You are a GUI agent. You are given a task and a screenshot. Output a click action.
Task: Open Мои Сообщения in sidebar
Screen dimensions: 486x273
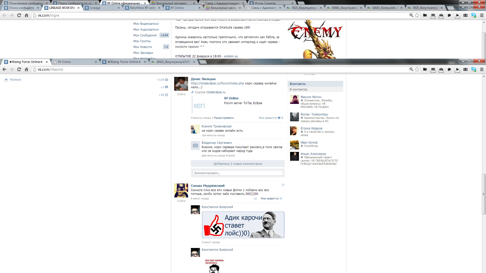pos(145,35)
